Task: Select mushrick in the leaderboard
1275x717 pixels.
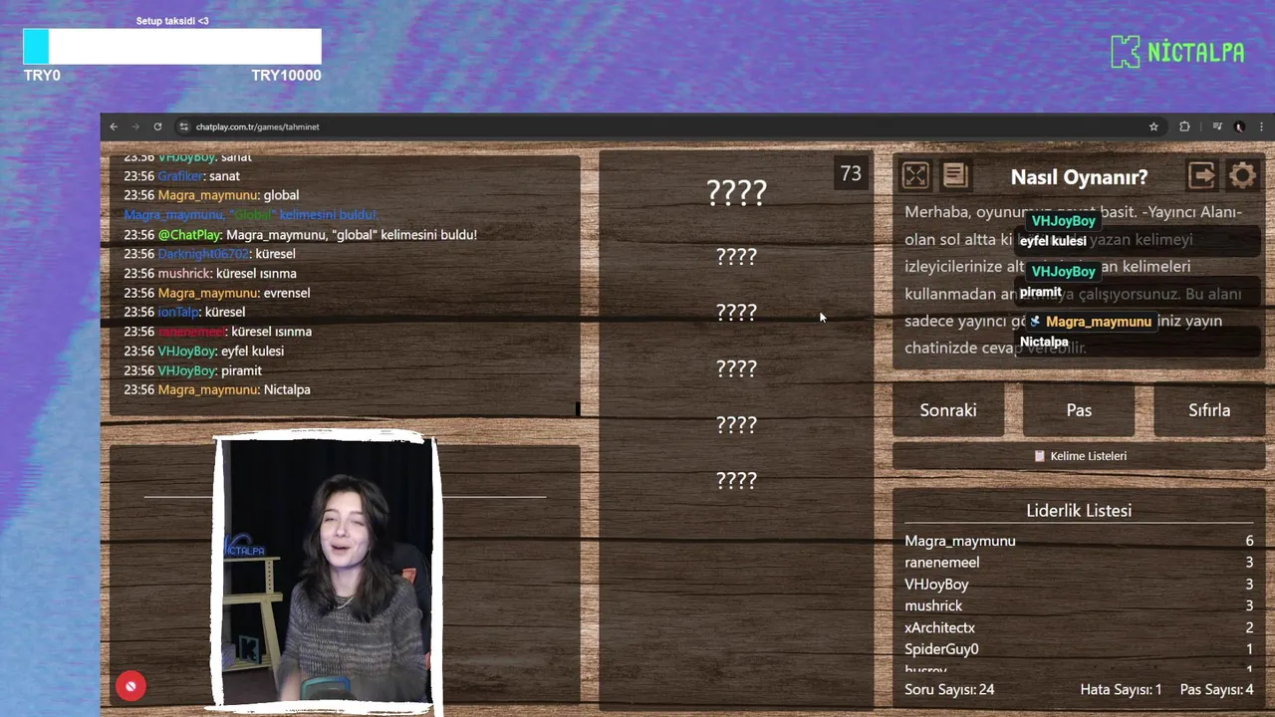Action: click(1079, 605)
